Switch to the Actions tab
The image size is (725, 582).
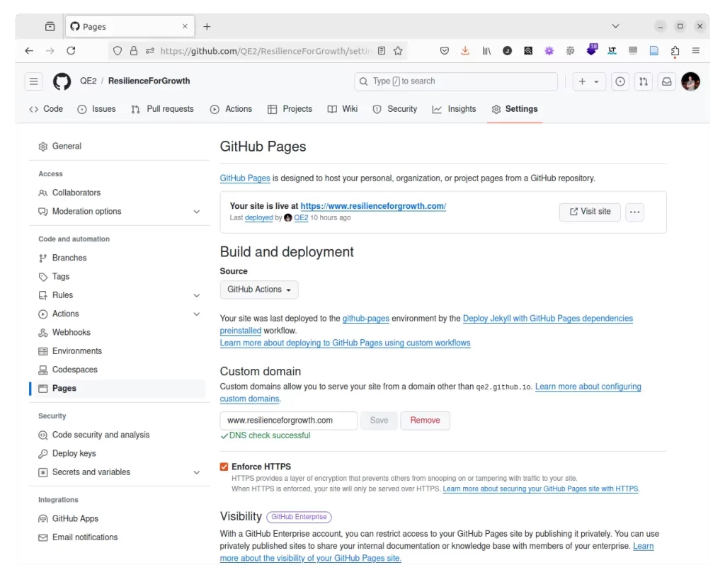pos(232,109)
